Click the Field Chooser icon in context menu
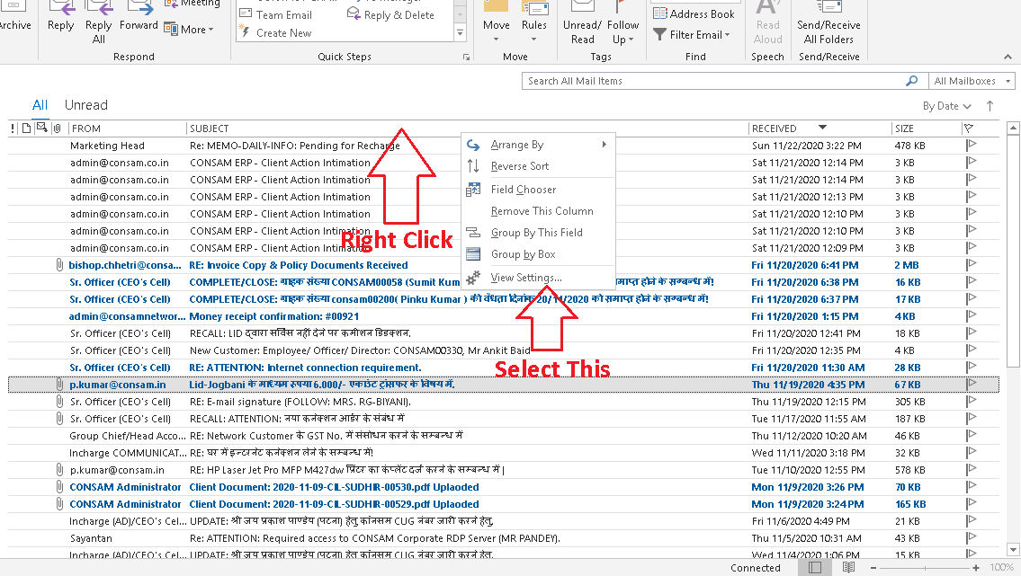Viewport: 1021px width, 576px height. 474,190
